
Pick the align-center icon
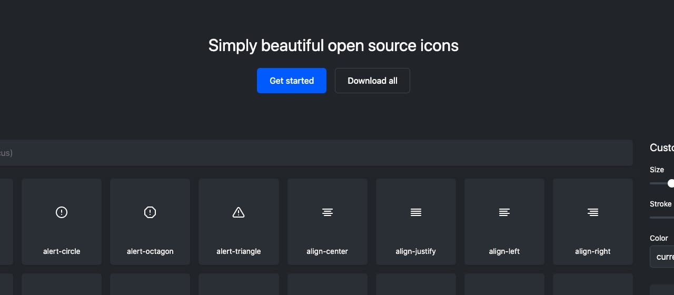click(x=328, y=212)
